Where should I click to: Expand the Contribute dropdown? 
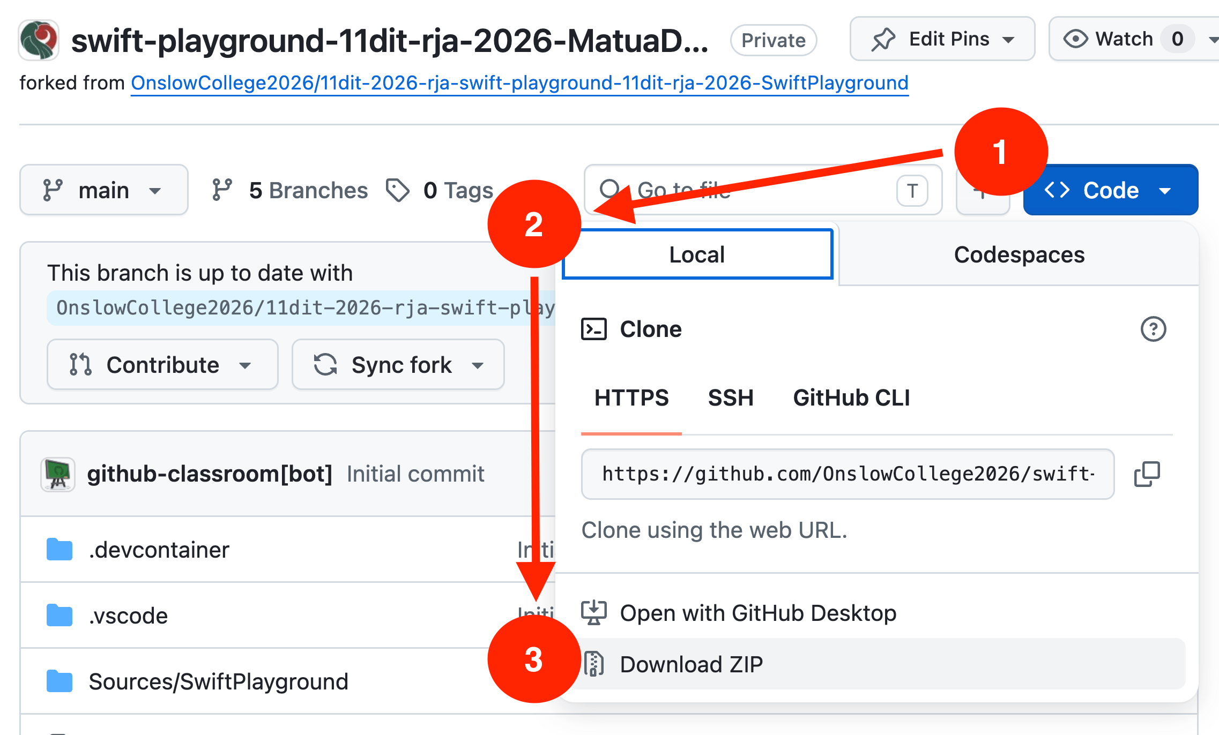pos(162,365)
